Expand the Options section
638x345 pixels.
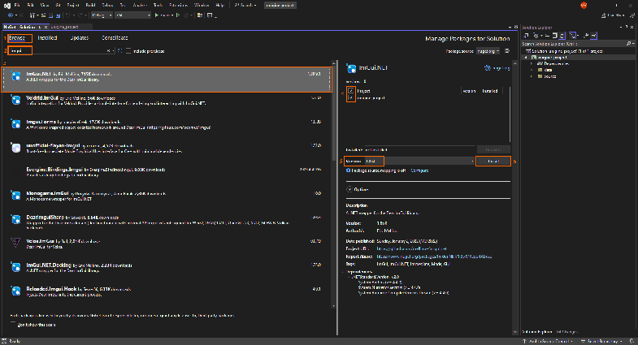(349, 189)
